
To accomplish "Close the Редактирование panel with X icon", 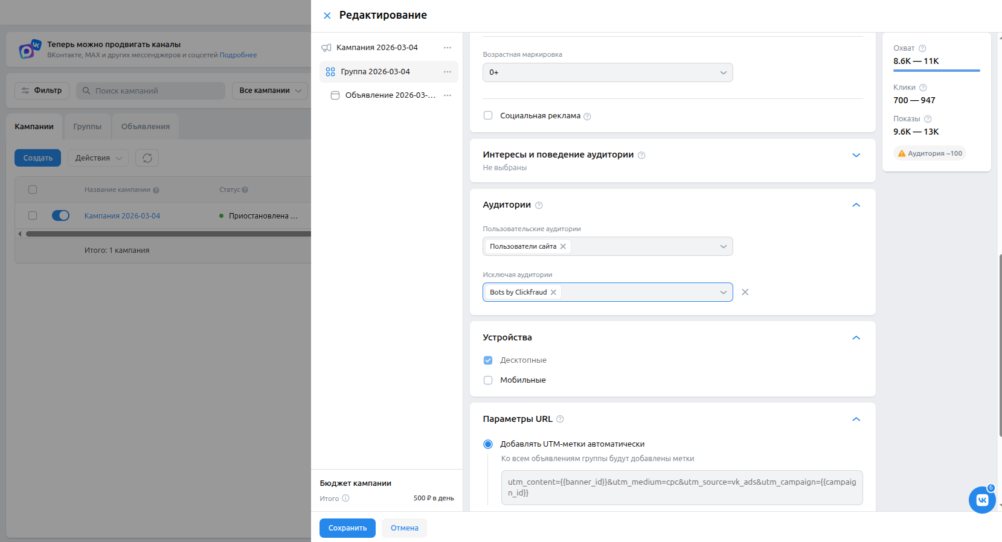I will point(327,16).
